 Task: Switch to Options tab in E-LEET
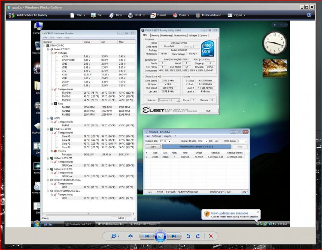point(203,36)
